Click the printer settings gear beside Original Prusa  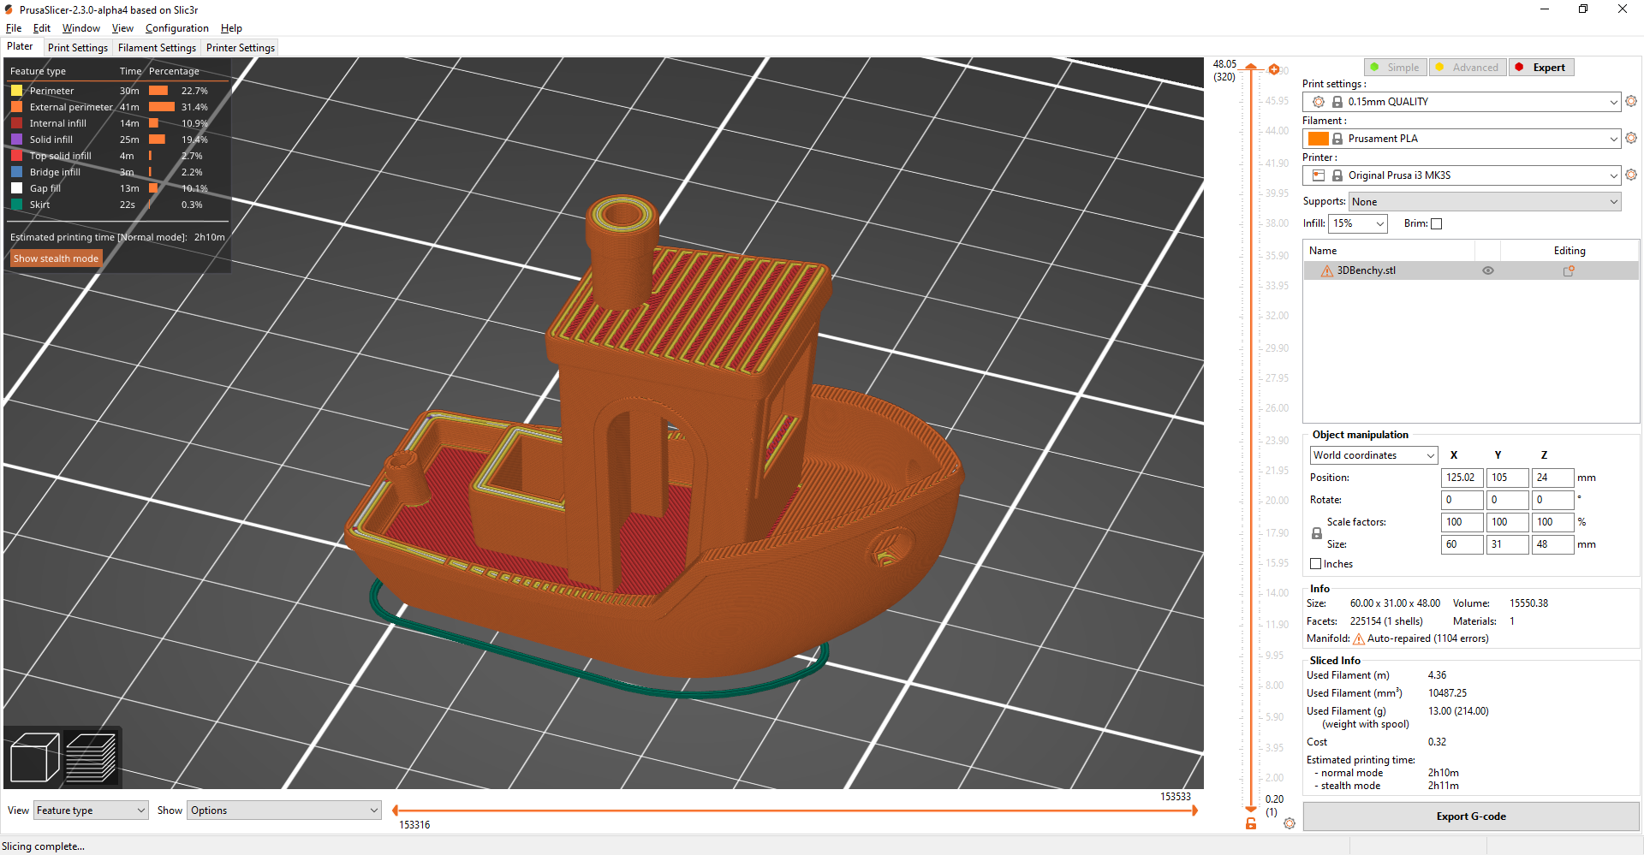click(1631, 175)
